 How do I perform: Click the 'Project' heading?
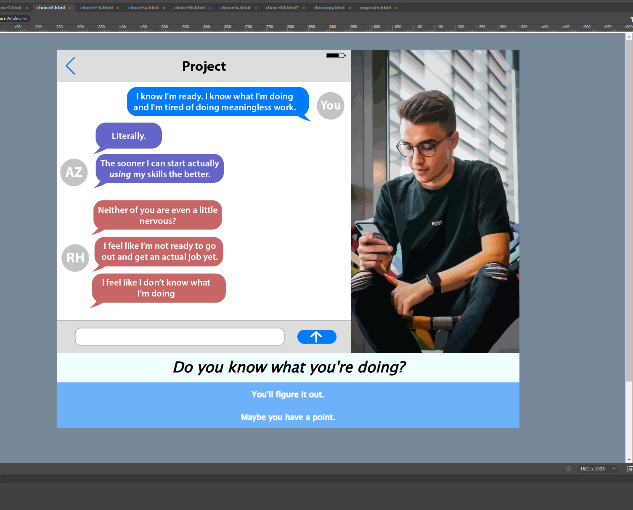tap(204, 66)
